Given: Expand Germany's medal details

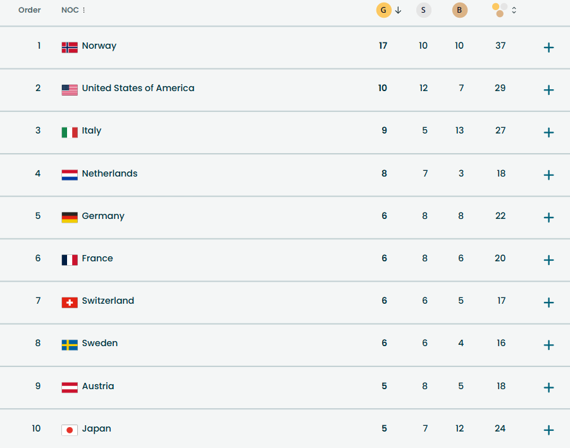Looking at the screenshot, I should coord(548,218).
